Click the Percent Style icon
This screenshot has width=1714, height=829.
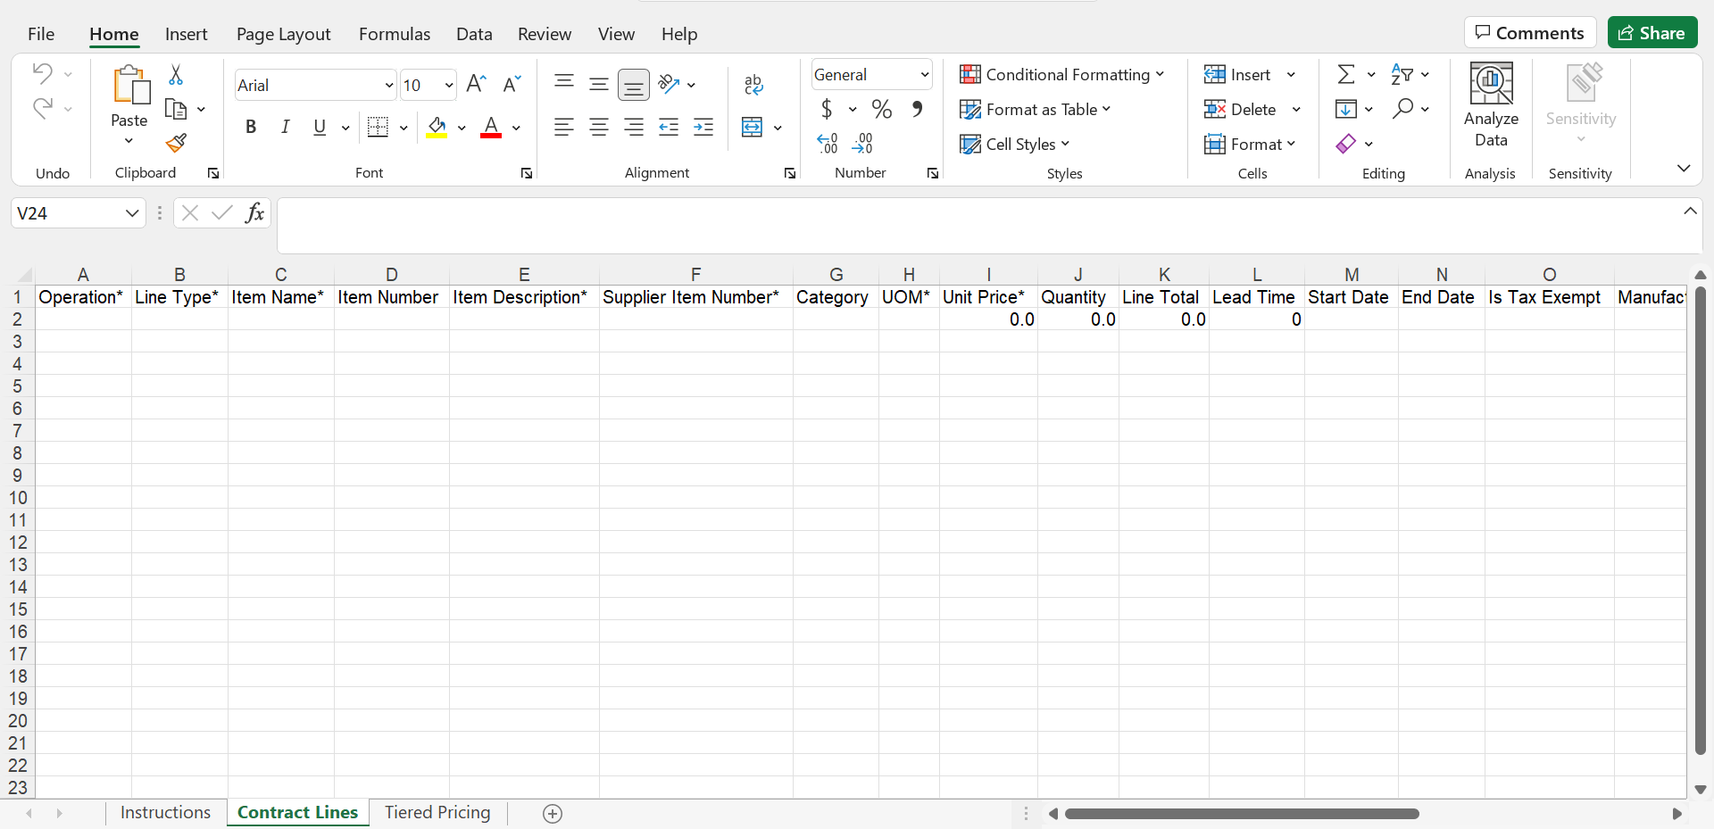[882, 110]
